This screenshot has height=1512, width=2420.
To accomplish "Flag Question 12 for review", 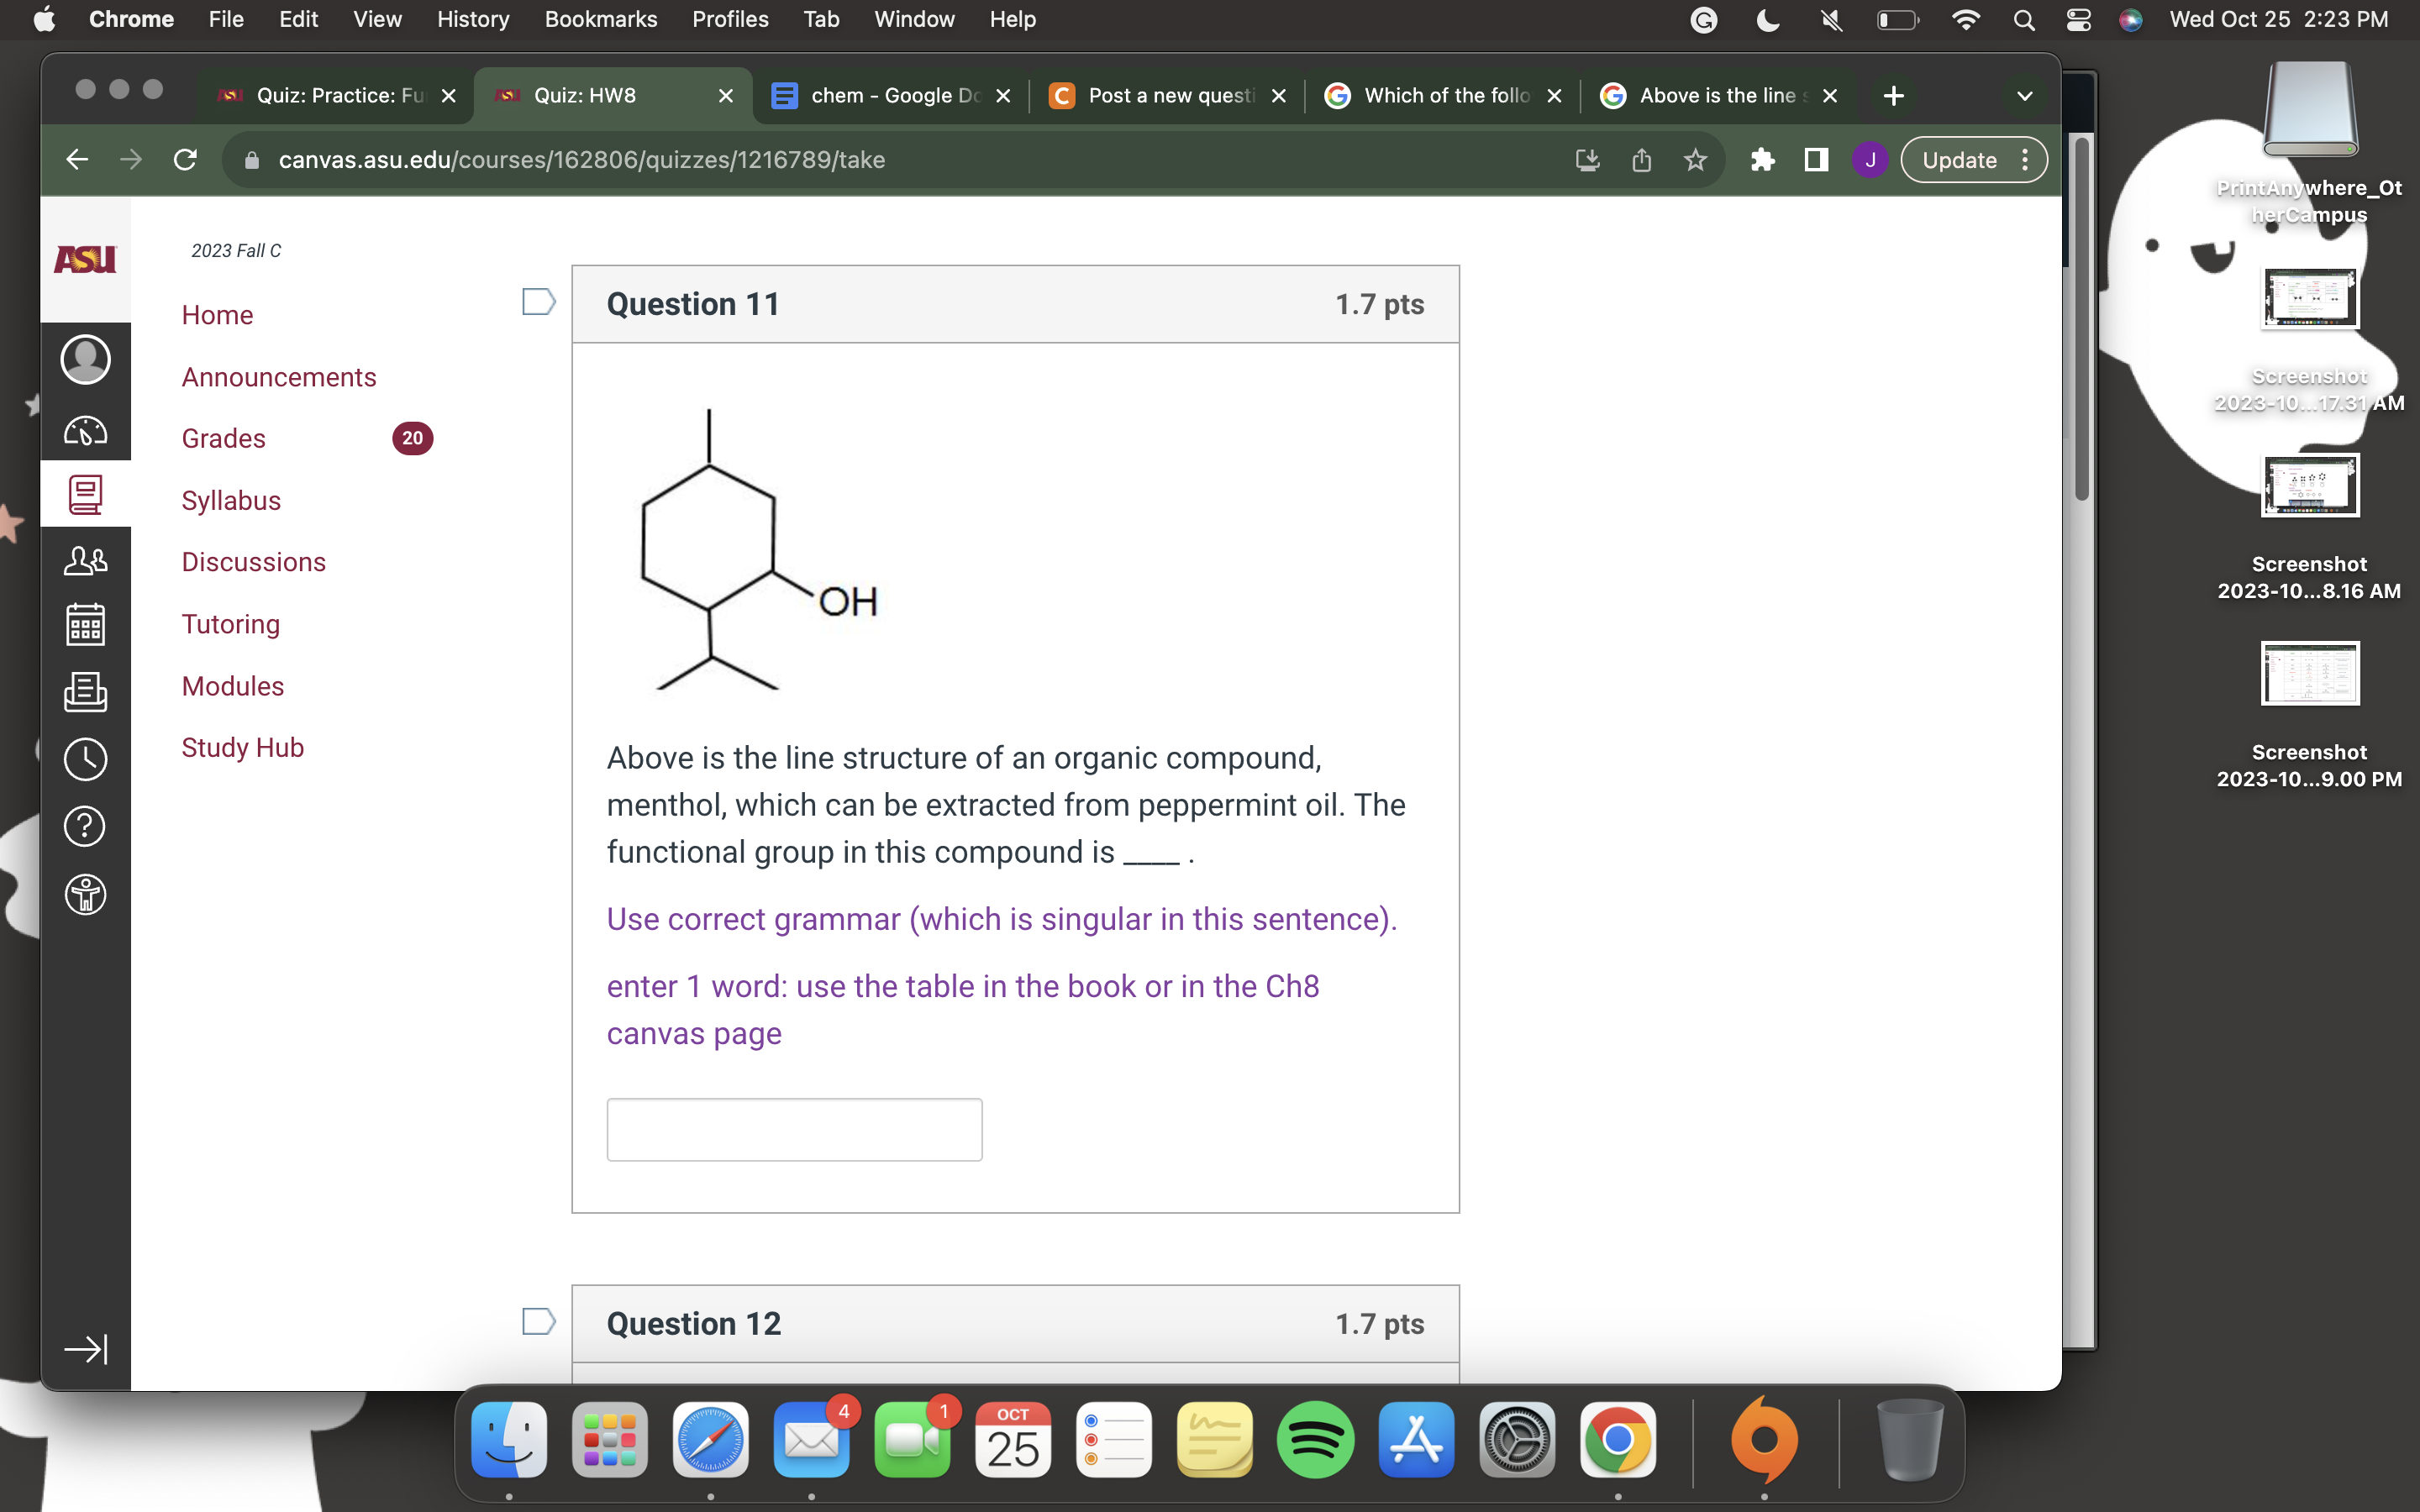I will (538, 1320).
